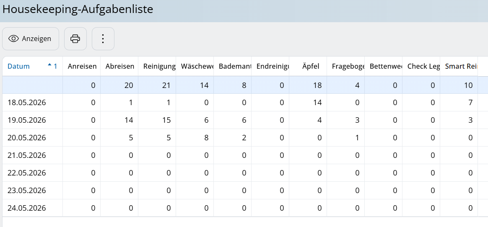Click the Anzeigen eye button
The image size is (488, 227).
[x=31, y=39]
